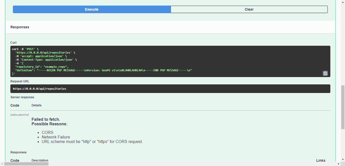Viewport: 345px width, 166px height.
Task: Click the Description column header
Action: 40,160
